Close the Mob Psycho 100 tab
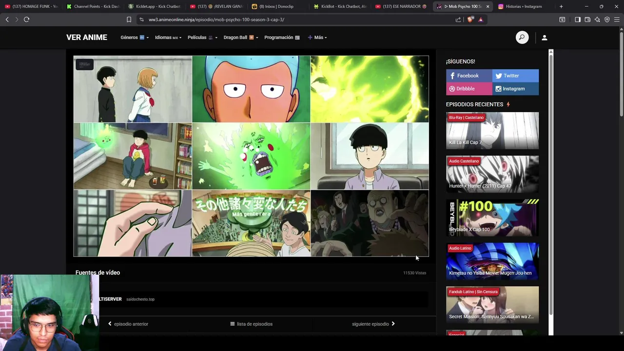The height and width of the screenshot is (351, 624). click(x=487, y=6)
